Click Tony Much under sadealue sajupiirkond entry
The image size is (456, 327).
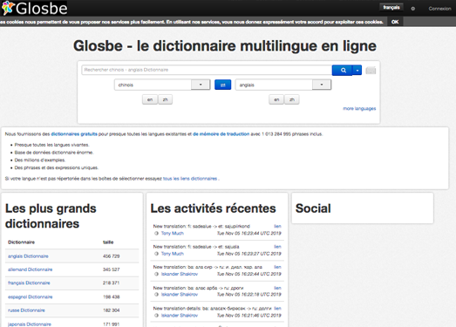coord(173,234)
